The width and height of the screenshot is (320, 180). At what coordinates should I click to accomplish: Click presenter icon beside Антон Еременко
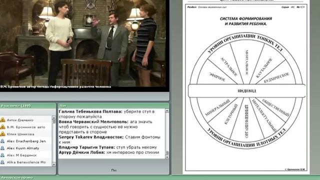[x=2, y=120]
